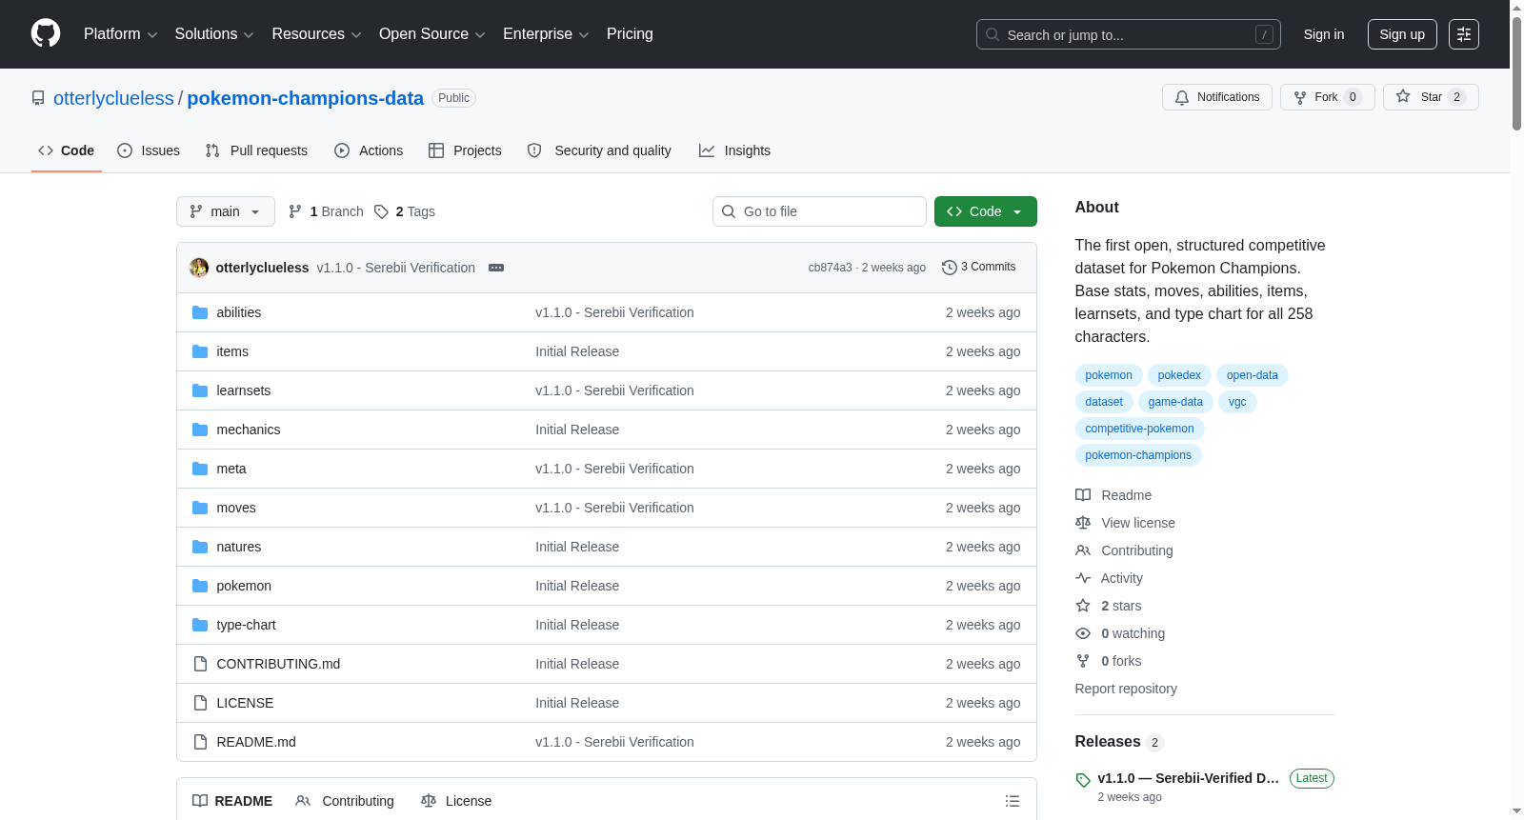Open the Pricing link
Image resolution: width=1524 pixels, height=820 pixels.
[x=630, y=34]
